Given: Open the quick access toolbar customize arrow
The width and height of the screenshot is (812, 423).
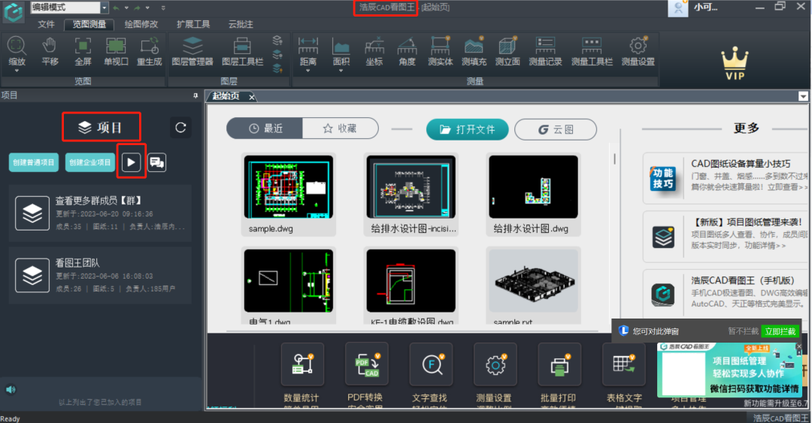Looking at the screenshot, I should pos(163,8).
